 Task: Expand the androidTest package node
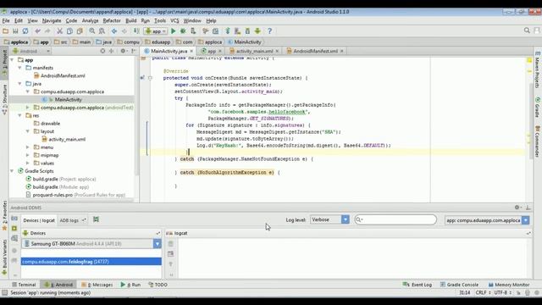[x=28, y=108]
